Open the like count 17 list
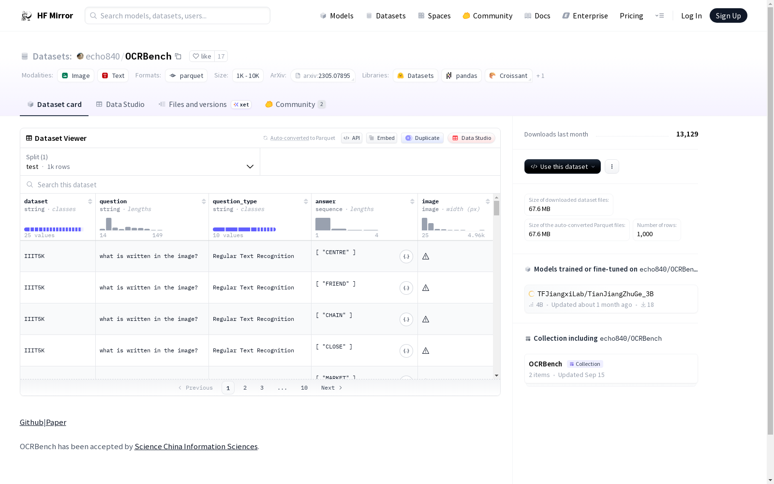The width and height of the screenshot is (774, 484). (x=221, y=56)
